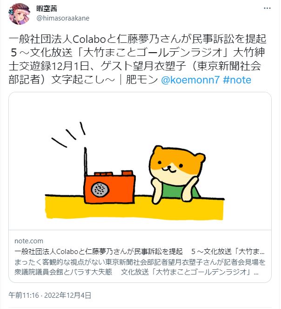281x309 pixels.
Task: Click the 暇空茜 profile avatar
Action: [20, 14]
